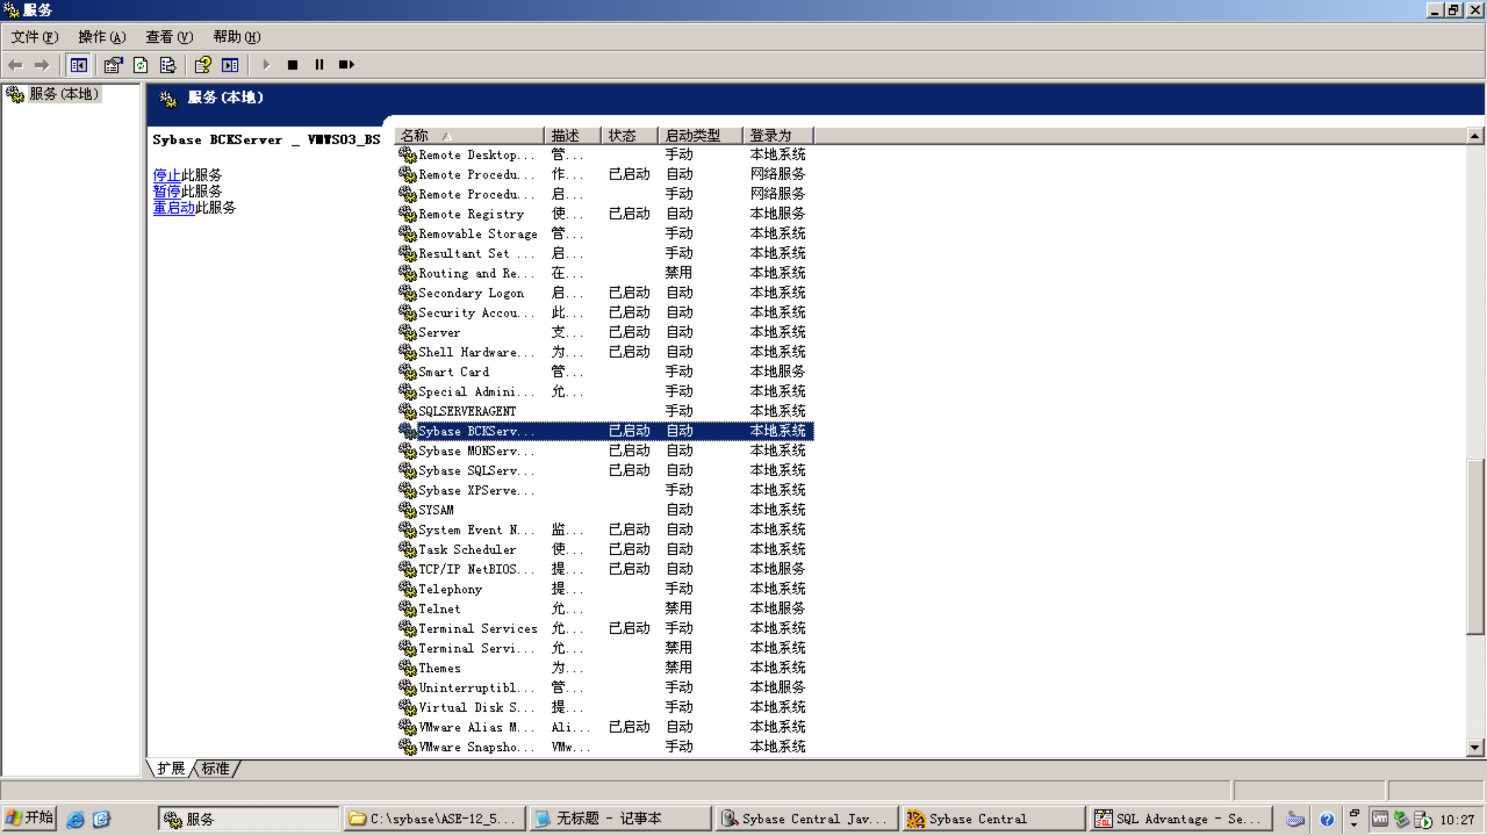Select the SQLSERVERAGENT service row
Viewport: 1487px width, 836px height.
point(606,411)
